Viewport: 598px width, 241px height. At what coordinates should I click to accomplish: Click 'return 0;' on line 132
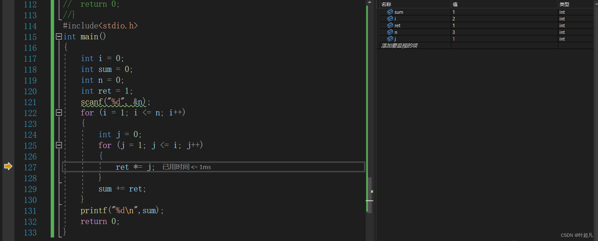[100, 221]
